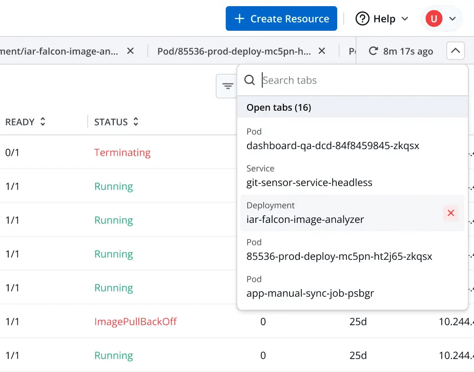This screenshot has width=474, height=372.
Task: Click the 8m 17s ago timestamp
Action: 408,51
